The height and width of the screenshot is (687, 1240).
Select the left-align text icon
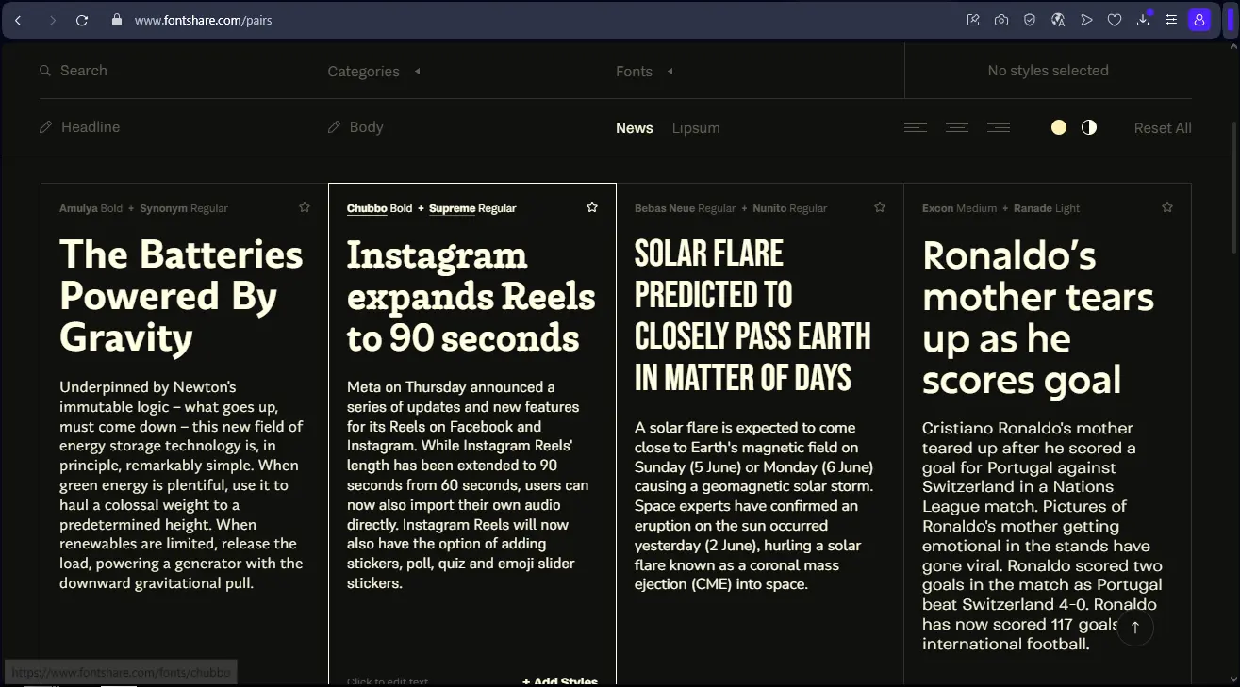[916, 127]
